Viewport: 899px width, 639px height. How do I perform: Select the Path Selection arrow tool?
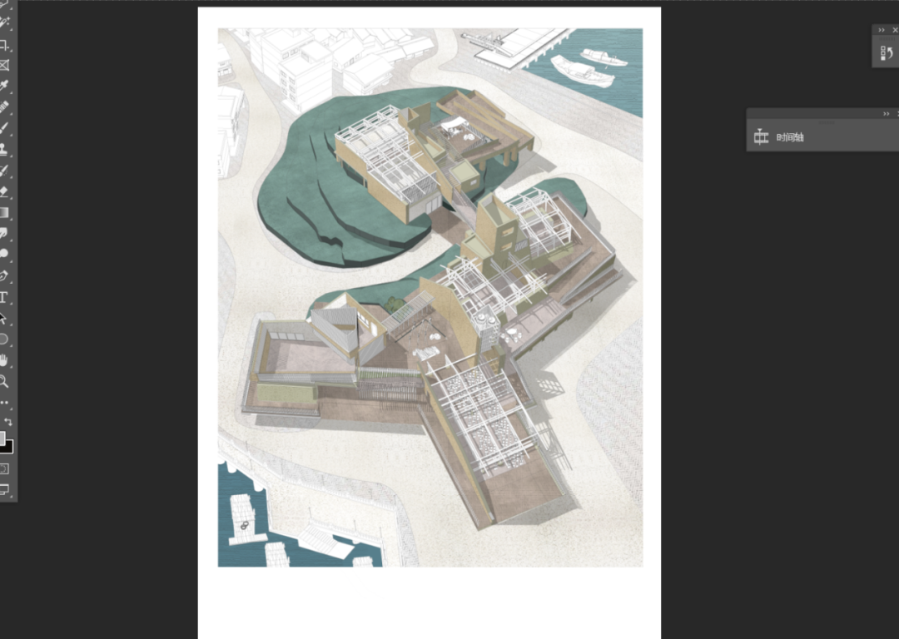(4, 318)
